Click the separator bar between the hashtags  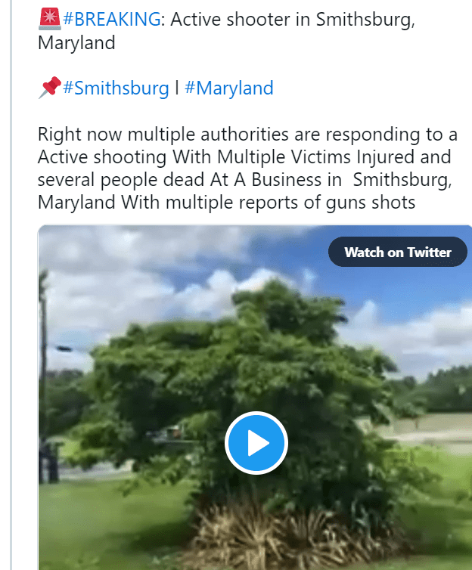[176, 88]
